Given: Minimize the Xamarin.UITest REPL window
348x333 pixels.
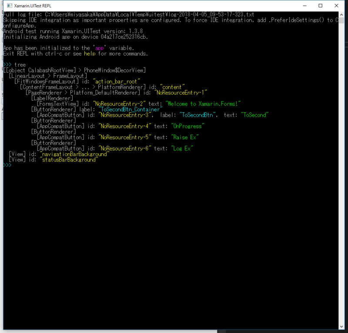Looking at the screenshot, I should click(305, 6).
